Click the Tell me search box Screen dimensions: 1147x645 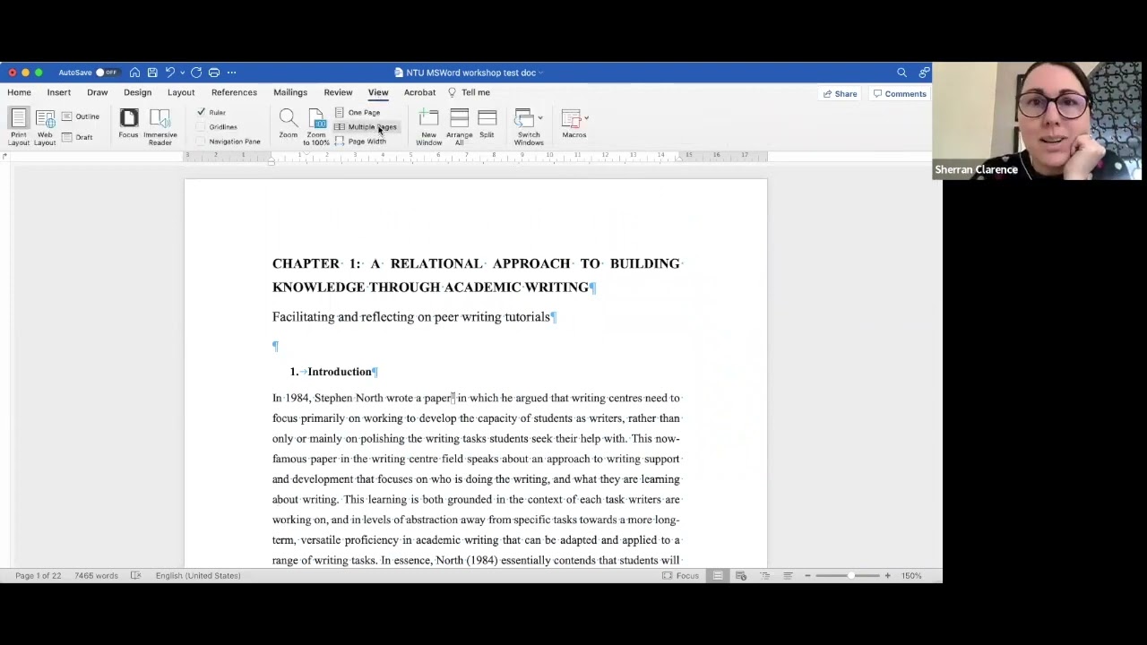pos(470,92)
